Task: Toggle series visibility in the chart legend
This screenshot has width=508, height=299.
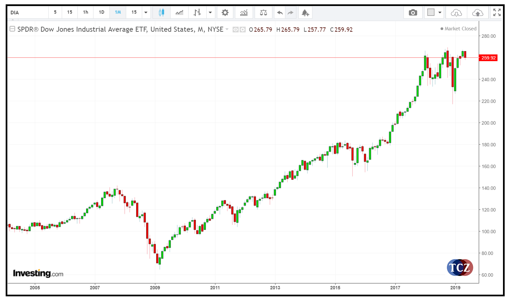Action: pyautogui.click(x=236, y=30)
